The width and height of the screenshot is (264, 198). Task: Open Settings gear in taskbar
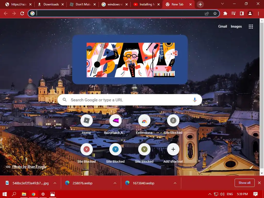coord(43,194)
